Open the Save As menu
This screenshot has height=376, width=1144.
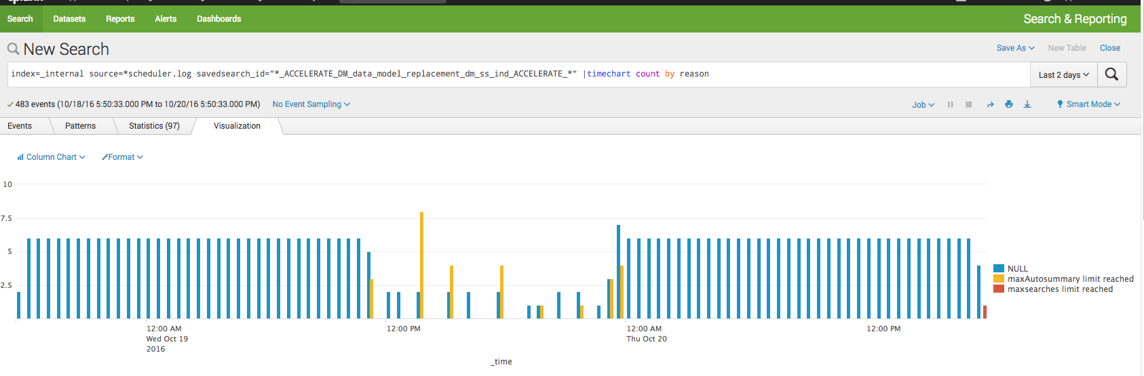[x=1015, y=48]
